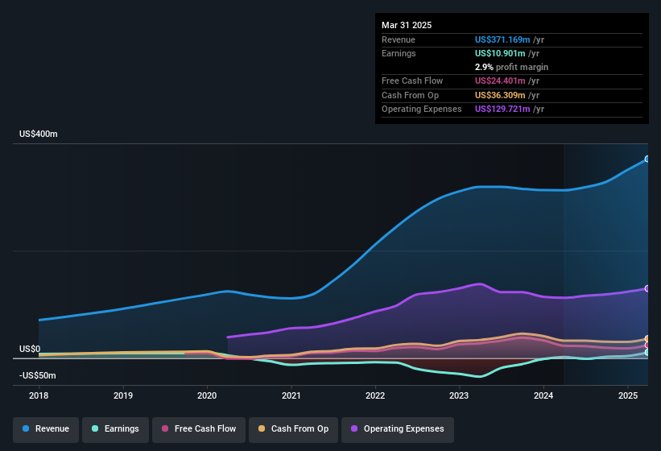Click the Revenue endpoint marker on blue line
The width and height of the screenshot is (661, 451).
pyautogui.click(x=647, y=159)
